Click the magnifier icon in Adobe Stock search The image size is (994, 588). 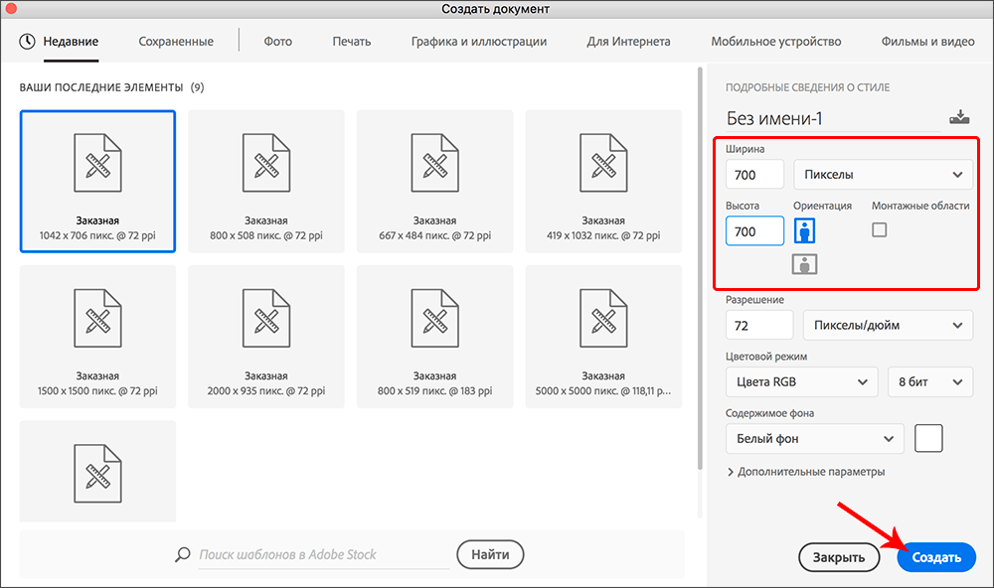pyautogui.click(x=182, y=554)
